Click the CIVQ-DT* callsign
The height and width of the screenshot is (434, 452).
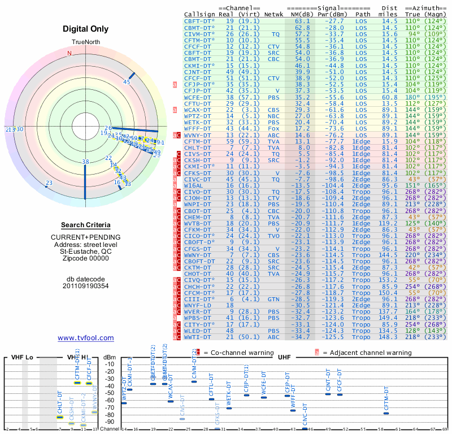(x=199, y=280)
